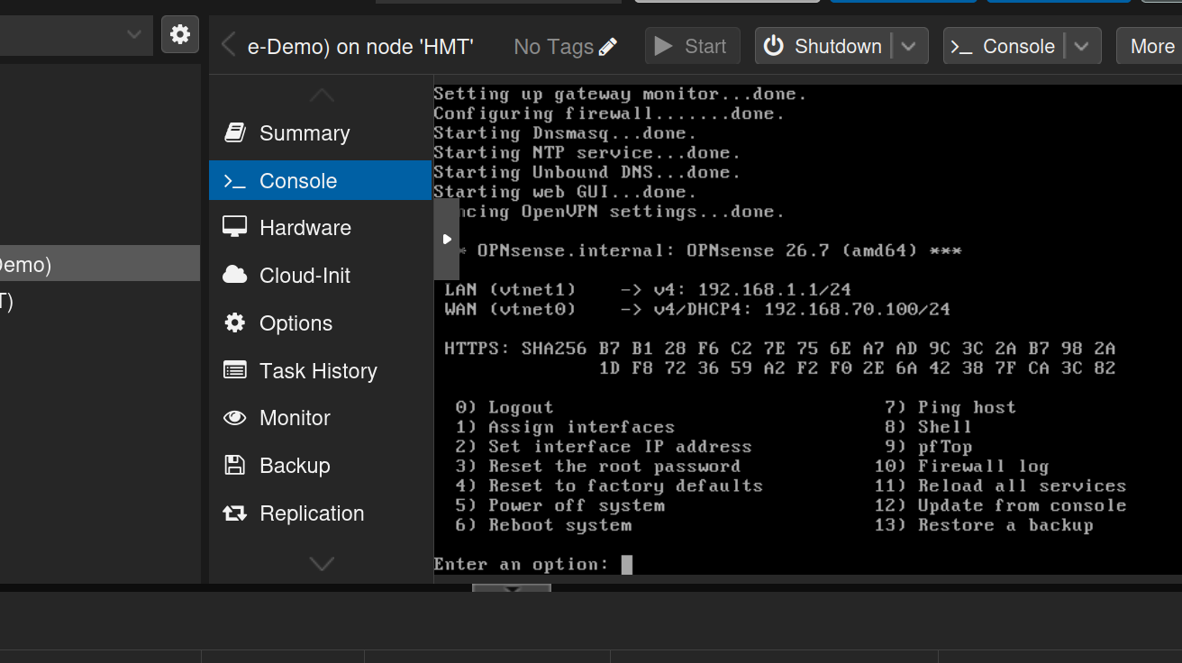This screenshot has width=1182, height=663.
Task: Click the terminal icon on toolbar Console button
Action: [x=962, y=47]
